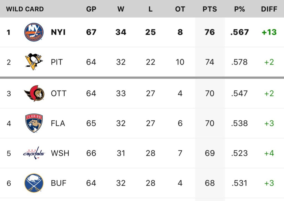Click the WILD CARD section header

[x=25, y=9]
